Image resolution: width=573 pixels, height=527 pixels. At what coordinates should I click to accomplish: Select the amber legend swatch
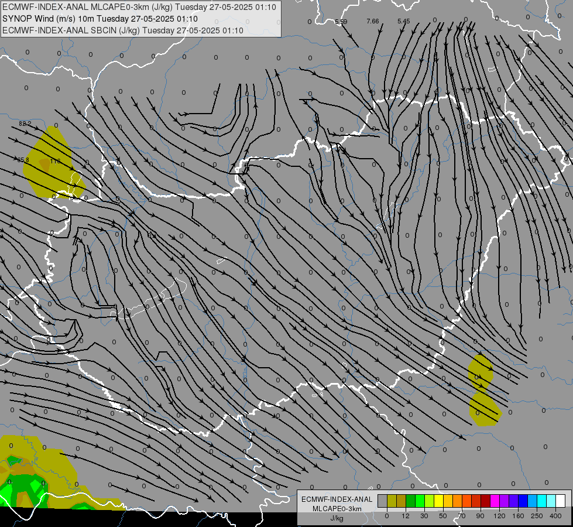click(448, 501)
